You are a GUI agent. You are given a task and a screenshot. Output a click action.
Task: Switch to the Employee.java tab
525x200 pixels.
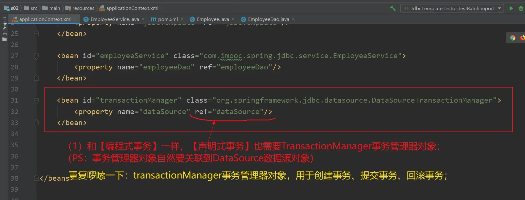tap(212, 19)
